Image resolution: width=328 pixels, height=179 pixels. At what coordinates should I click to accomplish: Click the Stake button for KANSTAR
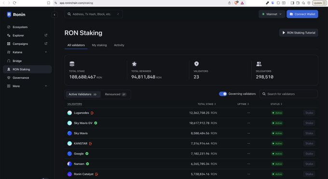(309, 143)
